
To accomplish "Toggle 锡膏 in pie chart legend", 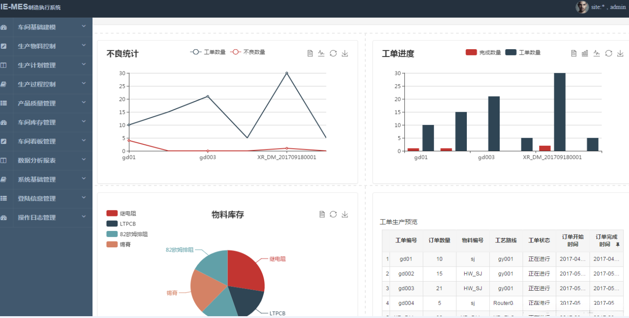I will click(x=118, y=245).
